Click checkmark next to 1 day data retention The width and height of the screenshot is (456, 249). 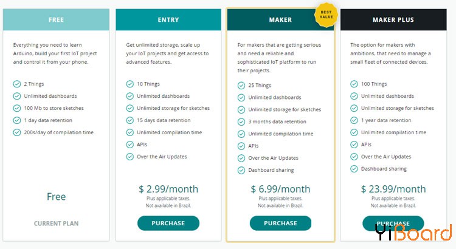17,120
